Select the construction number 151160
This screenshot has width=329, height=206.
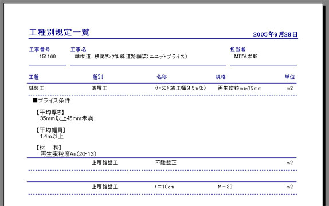coord(48,57)
